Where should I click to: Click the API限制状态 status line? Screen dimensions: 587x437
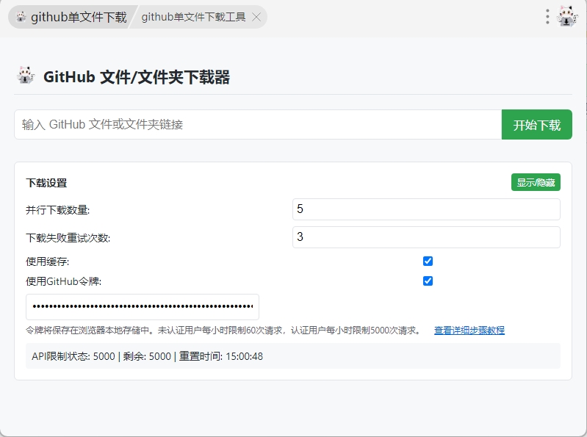[293, 355]
